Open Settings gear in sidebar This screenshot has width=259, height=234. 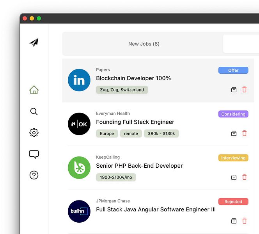[34, 133]
